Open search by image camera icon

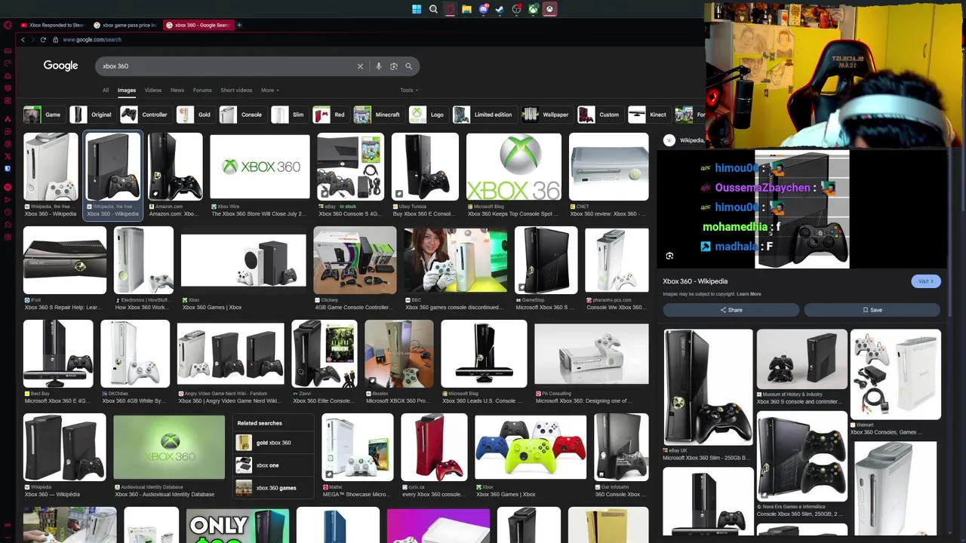pyautogui.click(x=393, y=66)
